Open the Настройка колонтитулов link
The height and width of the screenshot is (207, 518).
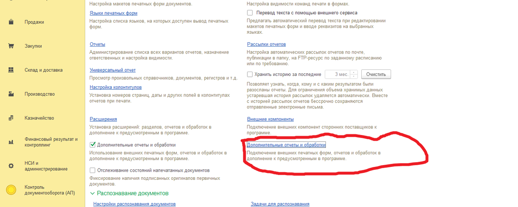point(116,88)
